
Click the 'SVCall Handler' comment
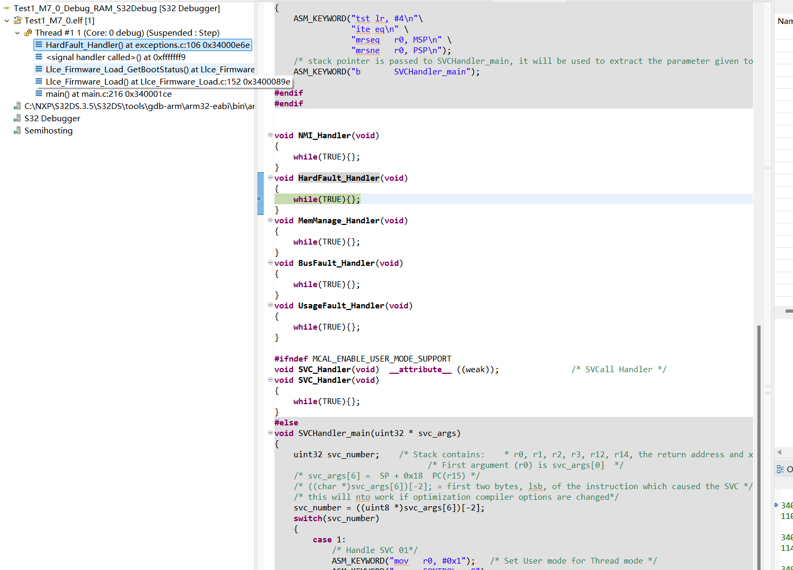[619, 370]
